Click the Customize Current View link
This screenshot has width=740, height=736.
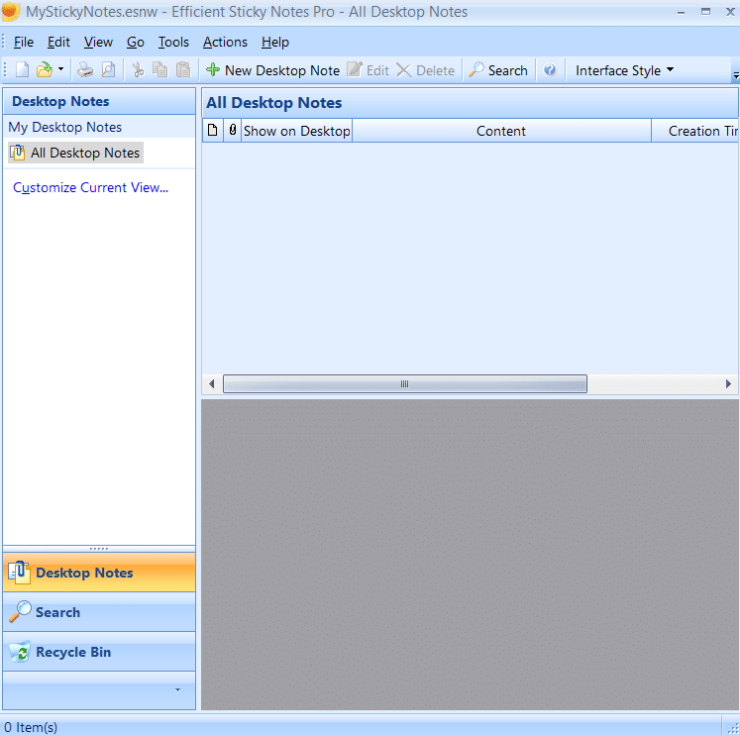tap(91, 187)
